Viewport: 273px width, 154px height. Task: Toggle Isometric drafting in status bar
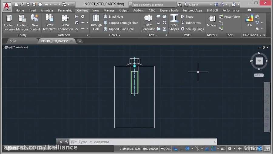pyautogui.click(x=197, y=149)
